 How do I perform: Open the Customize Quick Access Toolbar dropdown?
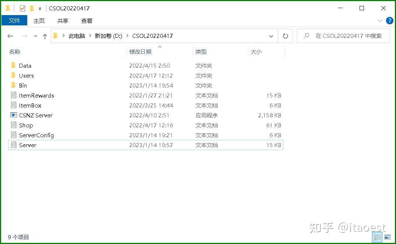pyautogui.click(x=40, y=8)
